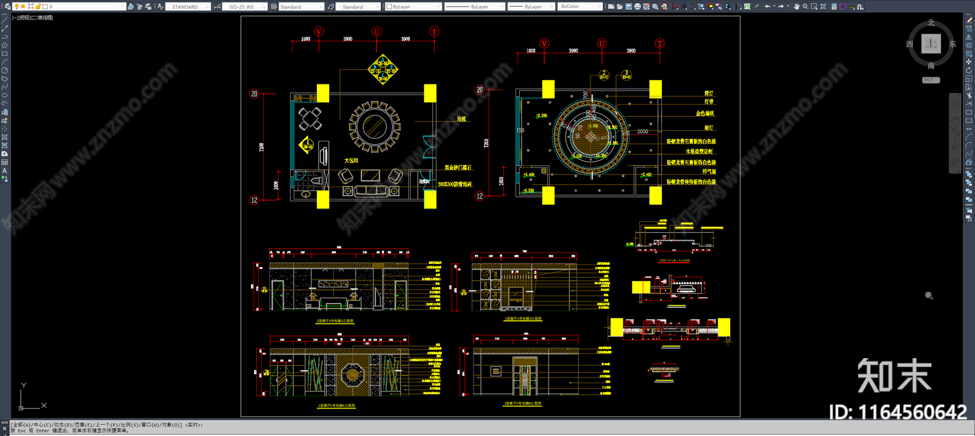975x436 pixels.
Task: Choose the Polygon tool
Action: 5,45
